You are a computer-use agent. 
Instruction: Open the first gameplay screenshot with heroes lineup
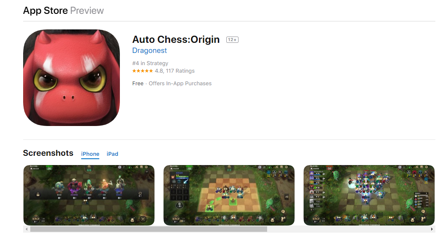89,195
